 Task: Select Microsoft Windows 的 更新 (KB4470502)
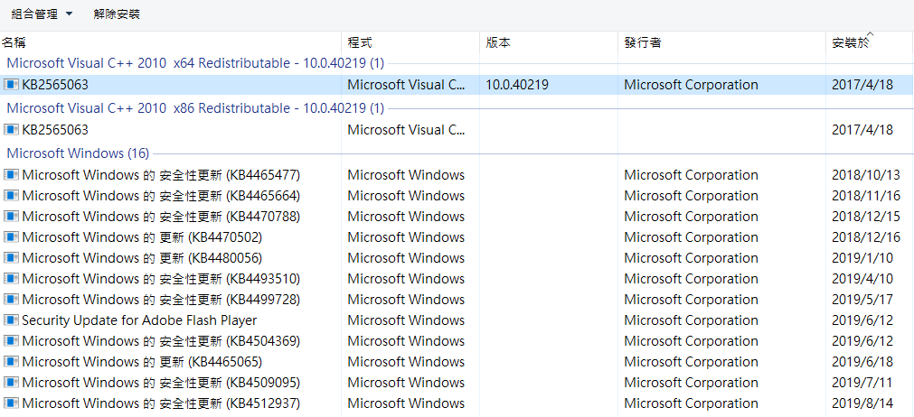click(x=142, y=237)
